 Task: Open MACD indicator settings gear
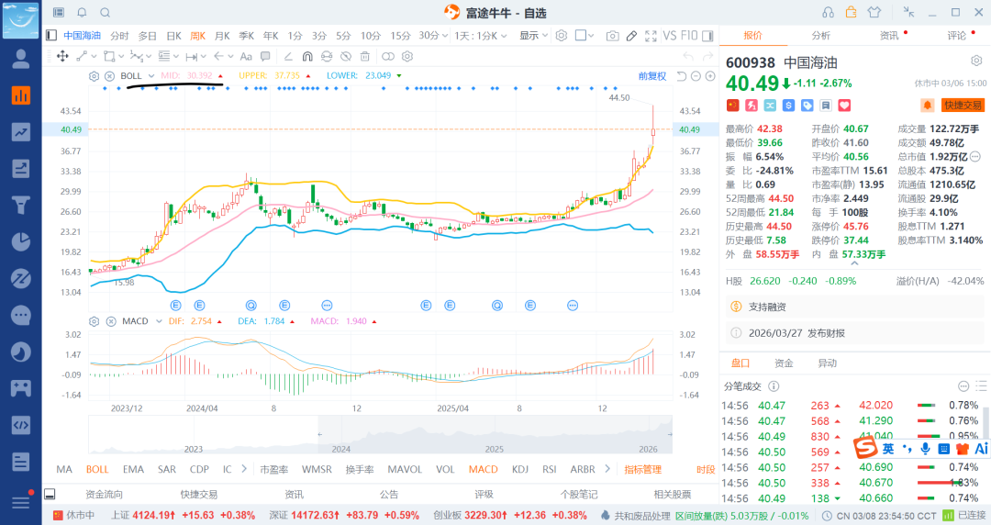coord(95,321)
